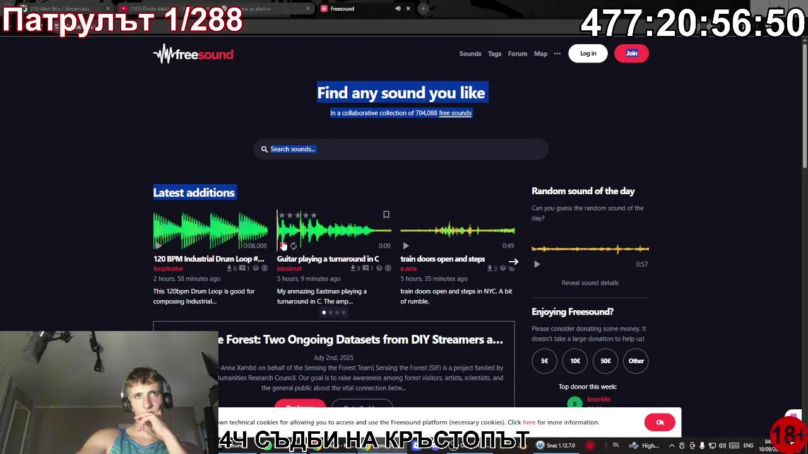Click the right arrow for next additions
Viewport: 808px width, 454px height.
coord(513,262)
